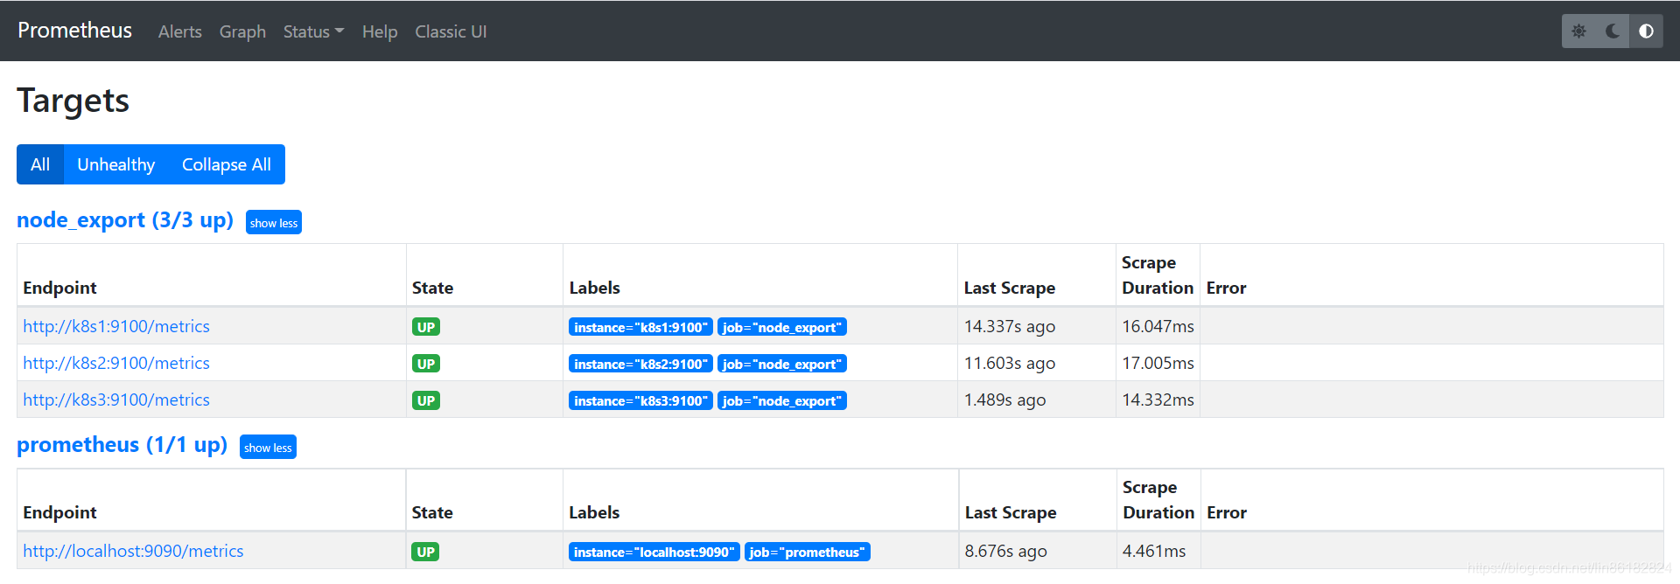Click UP state badge for k8s2
The image size is (1680, 584).
pyautogui.click(x=426, y=364)
